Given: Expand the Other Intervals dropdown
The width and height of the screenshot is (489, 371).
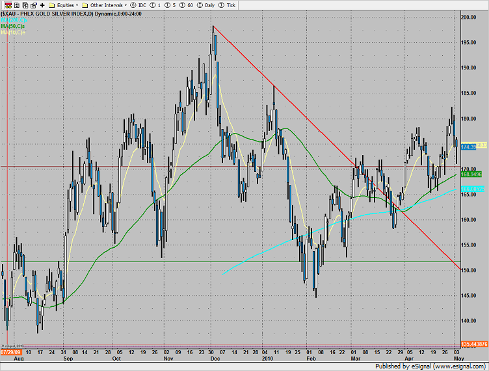Looking at the screenshot, I should click(105, 5).
